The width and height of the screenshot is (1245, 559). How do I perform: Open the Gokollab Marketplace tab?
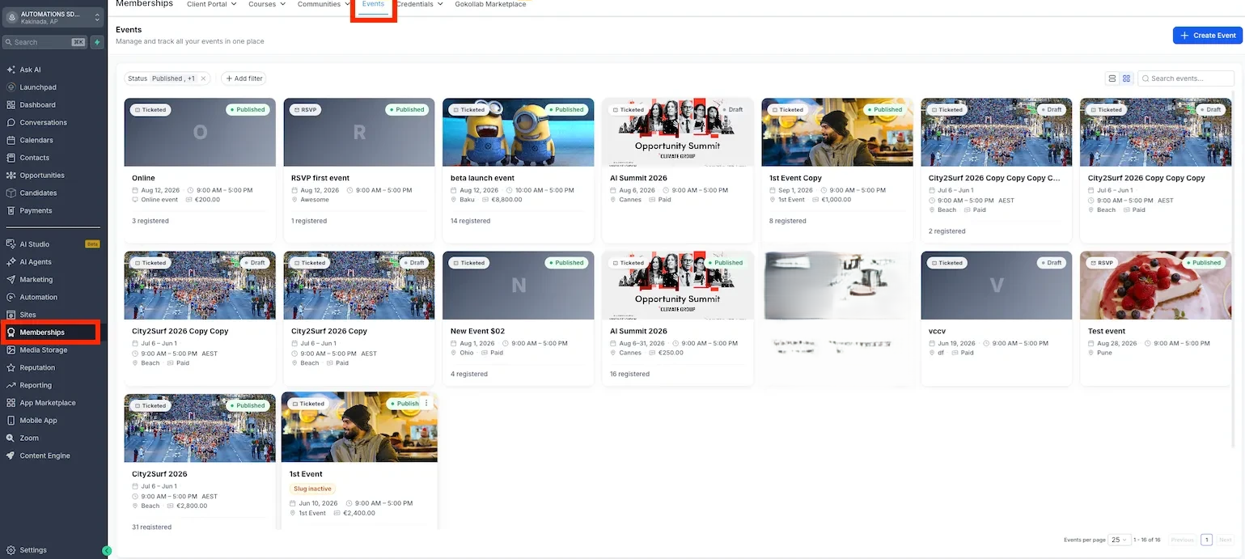point(490,4)
